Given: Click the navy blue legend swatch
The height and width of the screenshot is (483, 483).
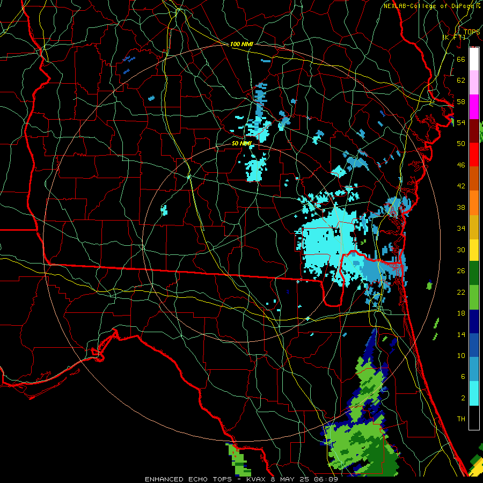Looking at the screenshot, I should pos(474,321).
